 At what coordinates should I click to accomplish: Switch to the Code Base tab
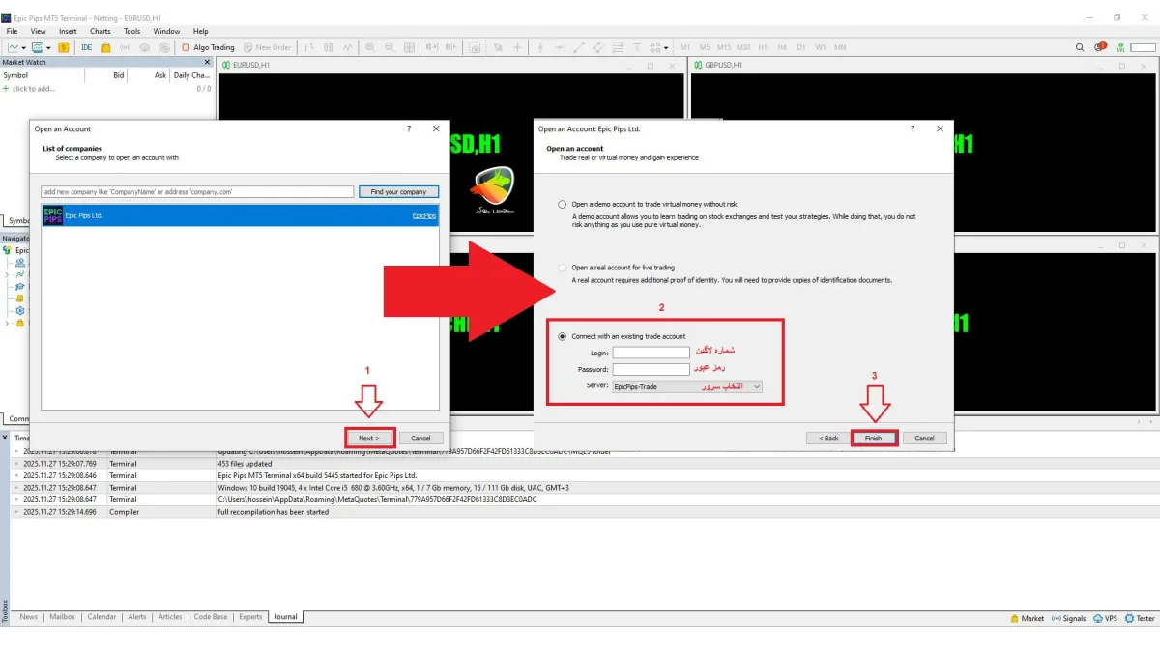[x=211, y=617]
